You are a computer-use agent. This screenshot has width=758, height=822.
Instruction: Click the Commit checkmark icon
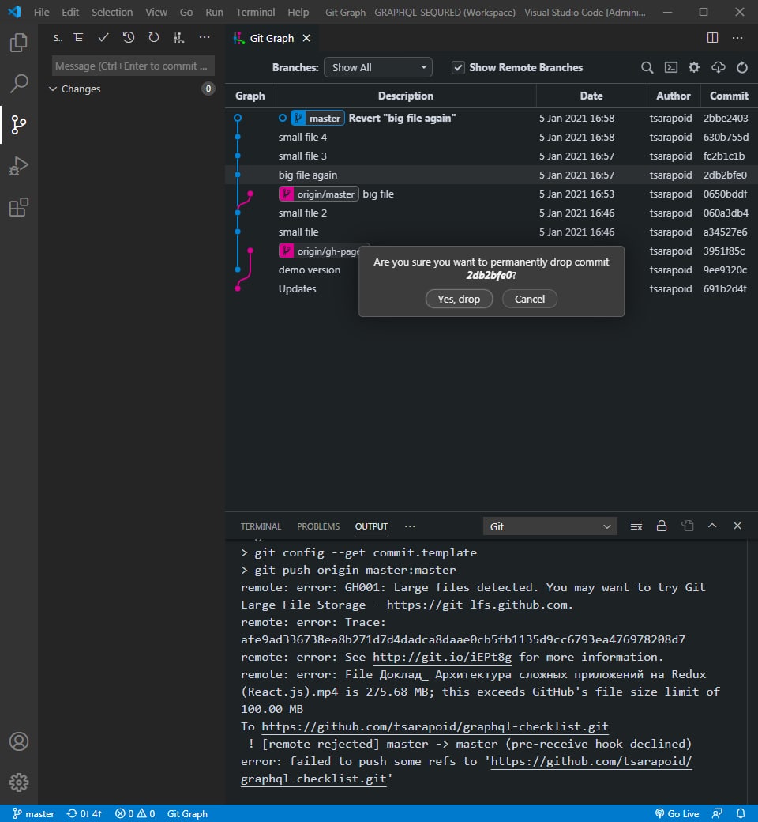[x=103, y=38]
